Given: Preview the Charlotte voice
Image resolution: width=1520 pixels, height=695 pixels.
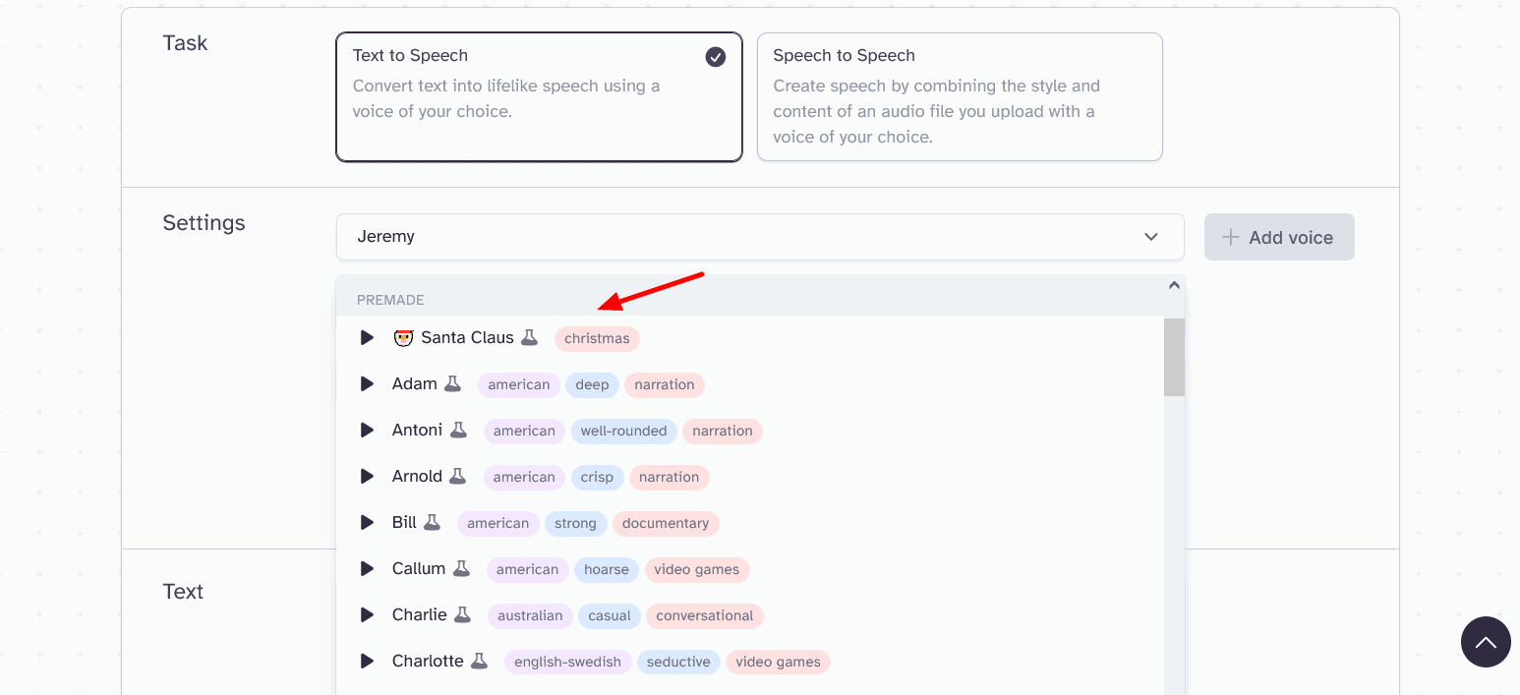Looking at the screenshot, I should [367, 662].
